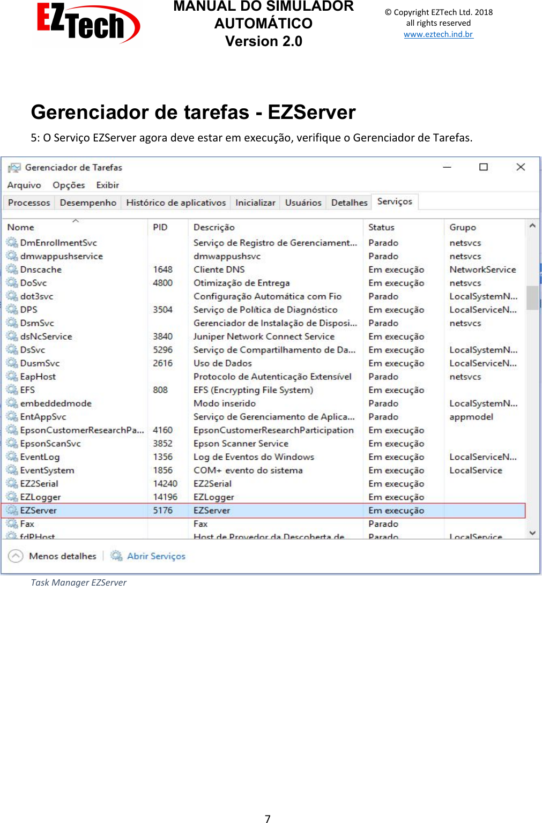Click the Fax service gear icon
The width and height of the screenshot is (542, 823).
12,523
